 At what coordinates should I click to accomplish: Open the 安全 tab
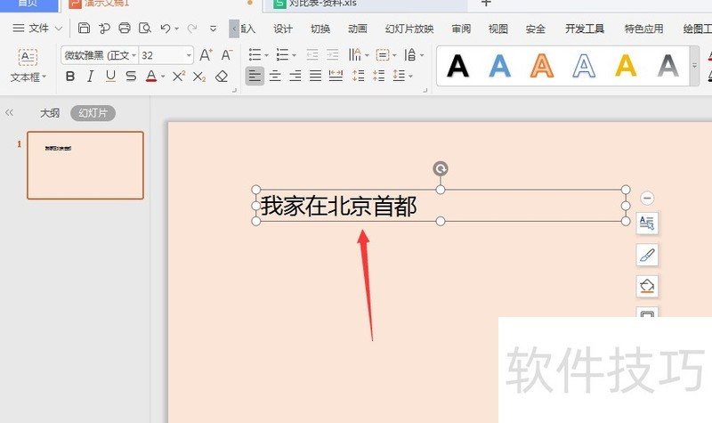coord(536,28)
